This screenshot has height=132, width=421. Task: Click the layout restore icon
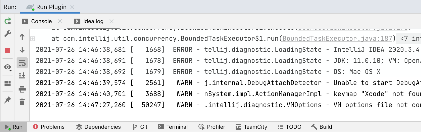click(8, 83)
